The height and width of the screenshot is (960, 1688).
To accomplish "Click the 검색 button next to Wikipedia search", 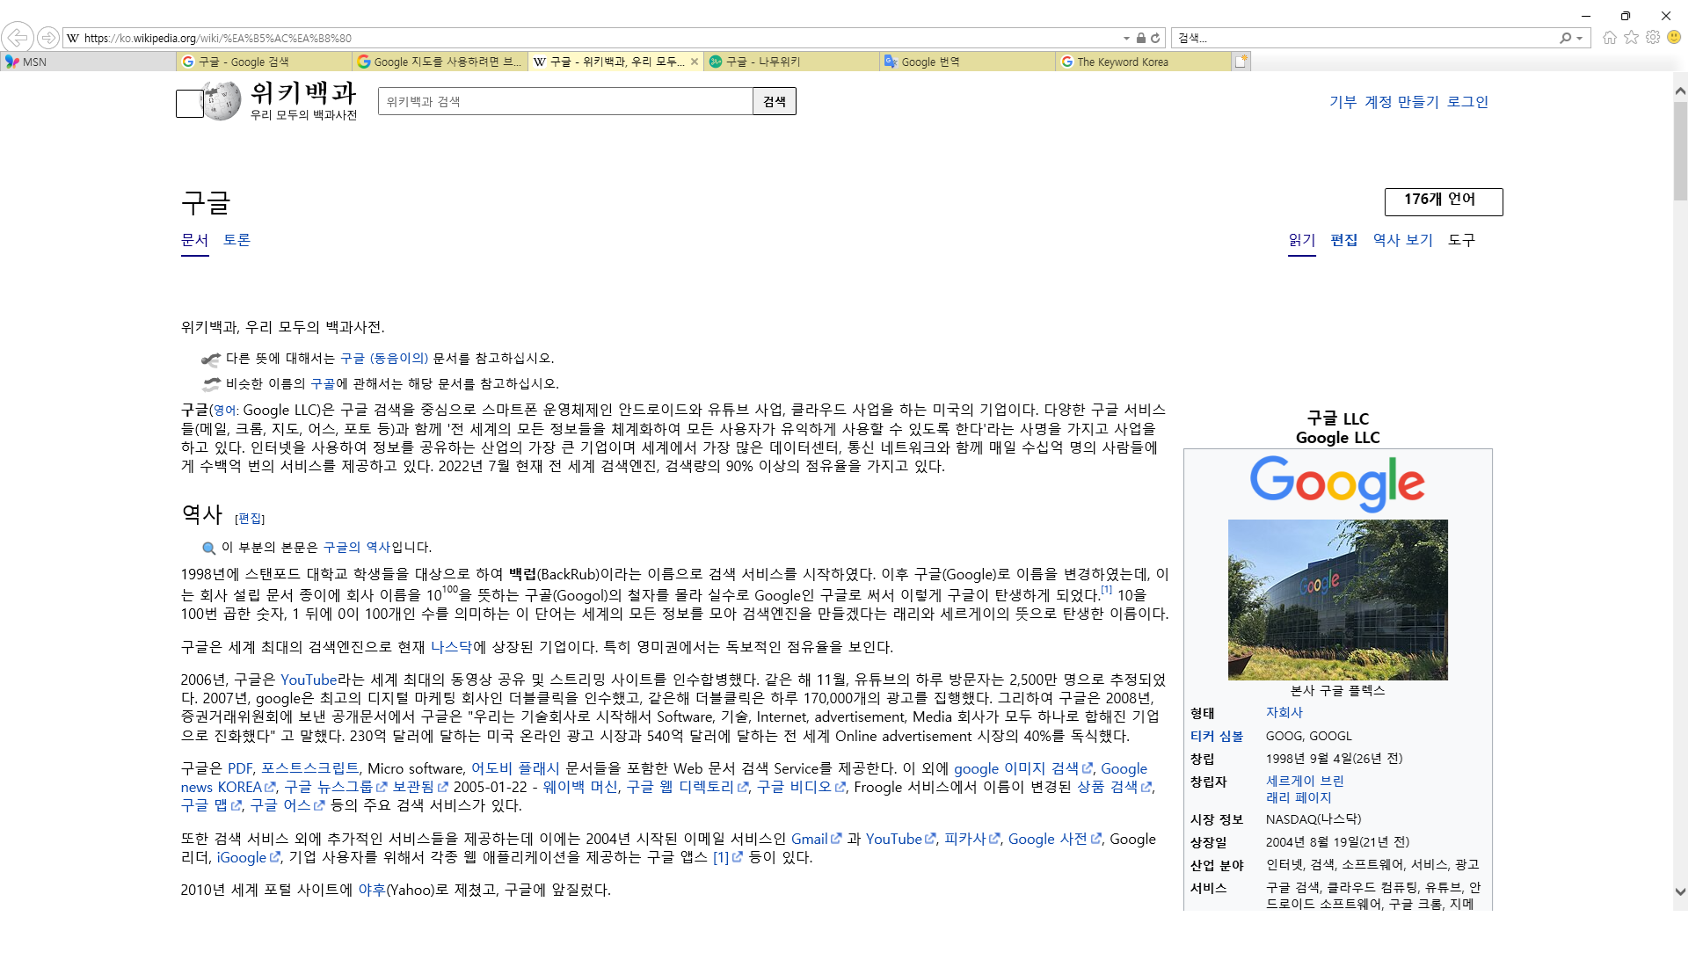I will (774, 101).
